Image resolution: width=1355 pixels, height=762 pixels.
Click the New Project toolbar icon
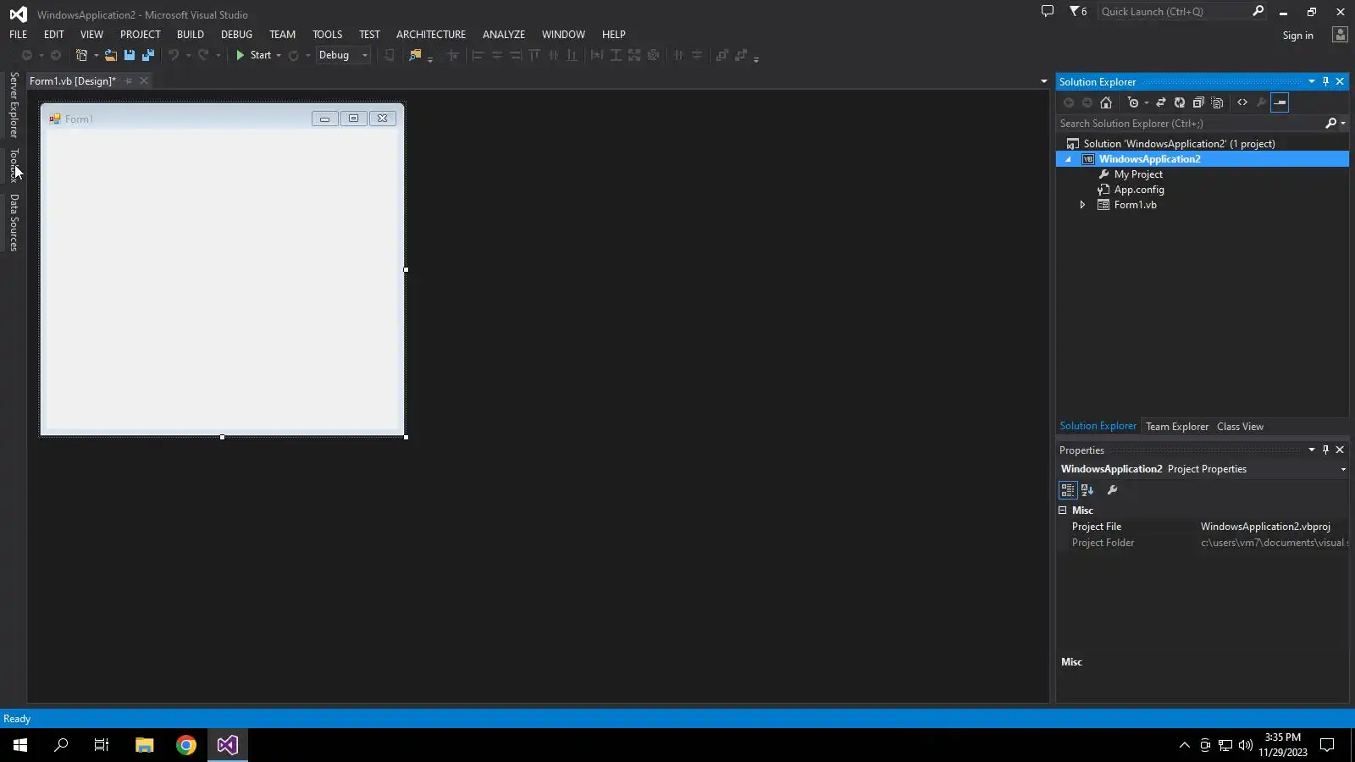(x=81, y=55)
